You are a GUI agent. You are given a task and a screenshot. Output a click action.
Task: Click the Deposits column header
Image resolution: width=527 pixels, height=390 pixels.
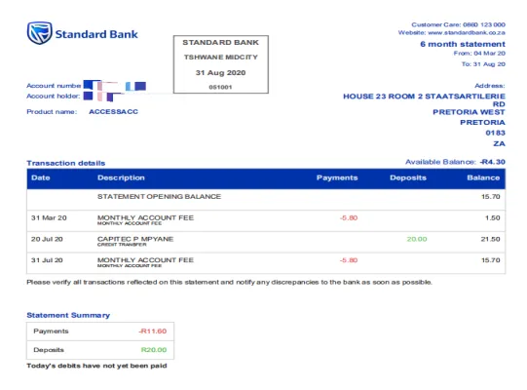pos(408,177)
